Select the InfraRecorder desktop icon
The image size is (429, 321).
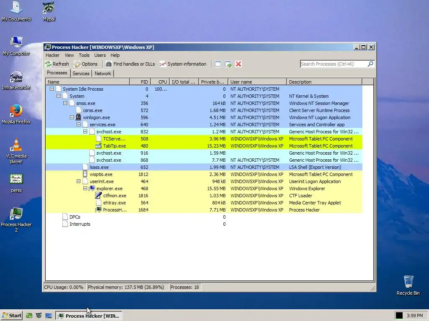[x=16, y=80]
